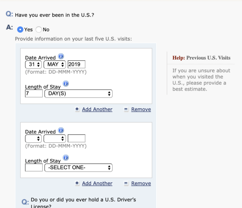Image resolution: width=242 pixels, height=208 pixels.
Task: Click info icon beside second Date Arrived
Action: (61, 130)
